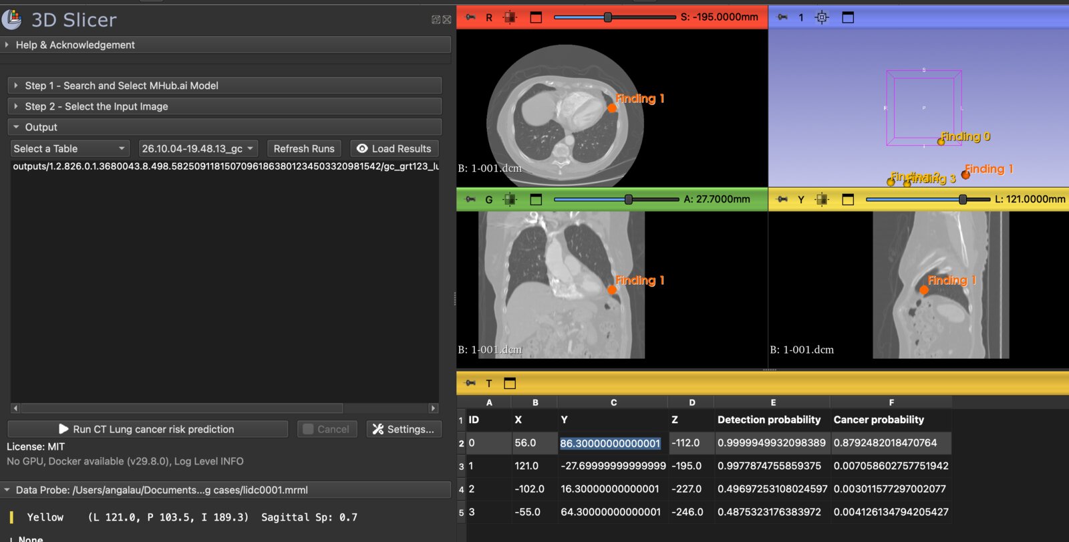Click pin icon in Green slice view

[470, 199]
